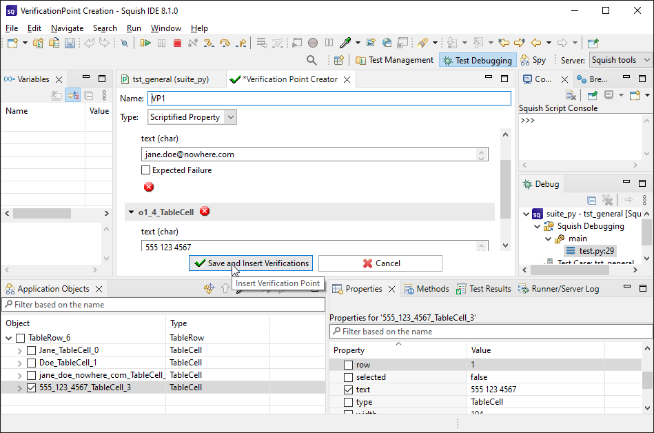
Task: Click Save and Insert Verifications
Action: (x=250, y=263)
